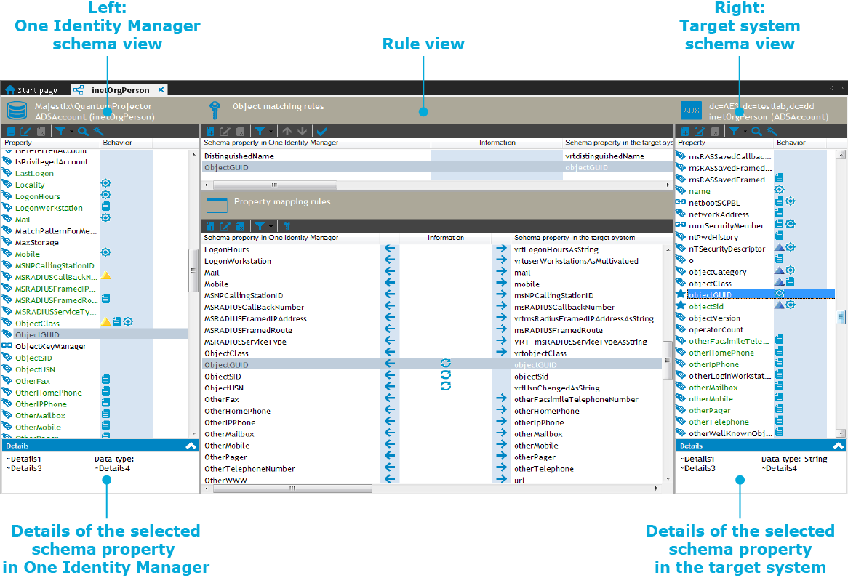Select the MSRADIUSFramedRoute mapping rule row
Screen dimensions: 848x578
click(x=432, y=330)
